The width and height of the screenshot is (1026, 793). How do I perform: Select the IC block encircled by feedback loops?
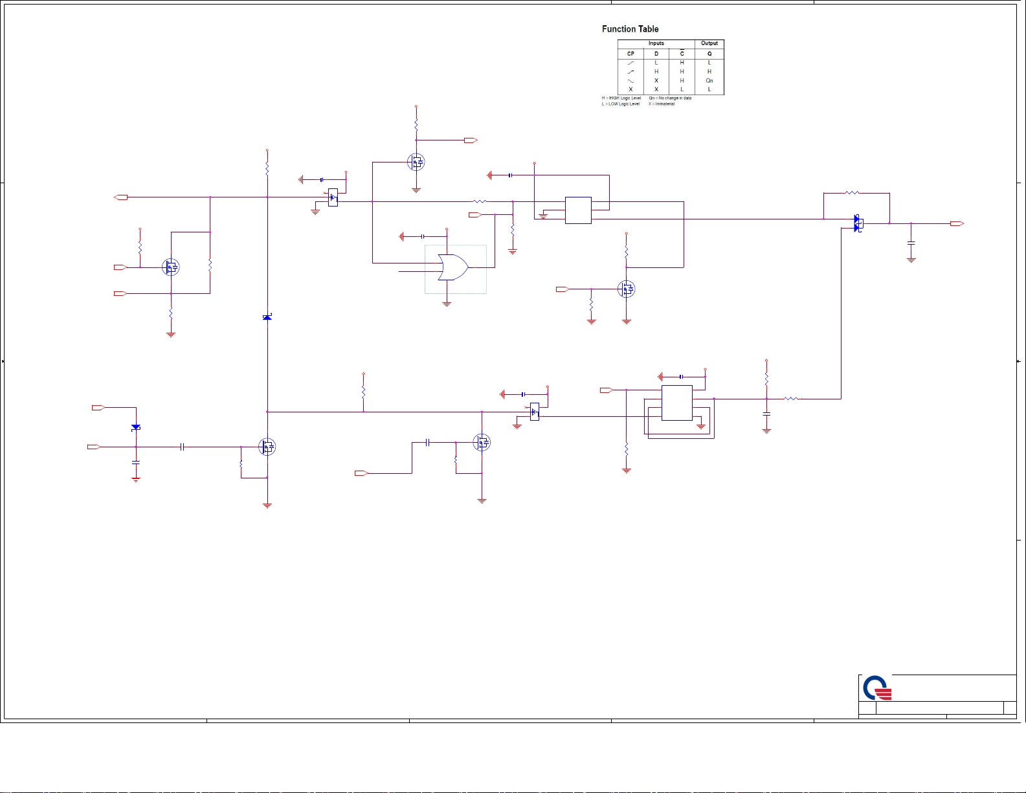[677, 403]
